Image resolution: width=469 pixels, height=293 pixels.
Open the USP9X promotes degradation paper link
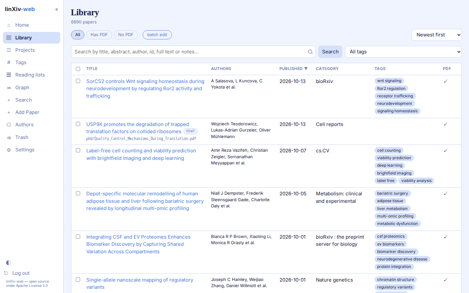pos(137,128)
